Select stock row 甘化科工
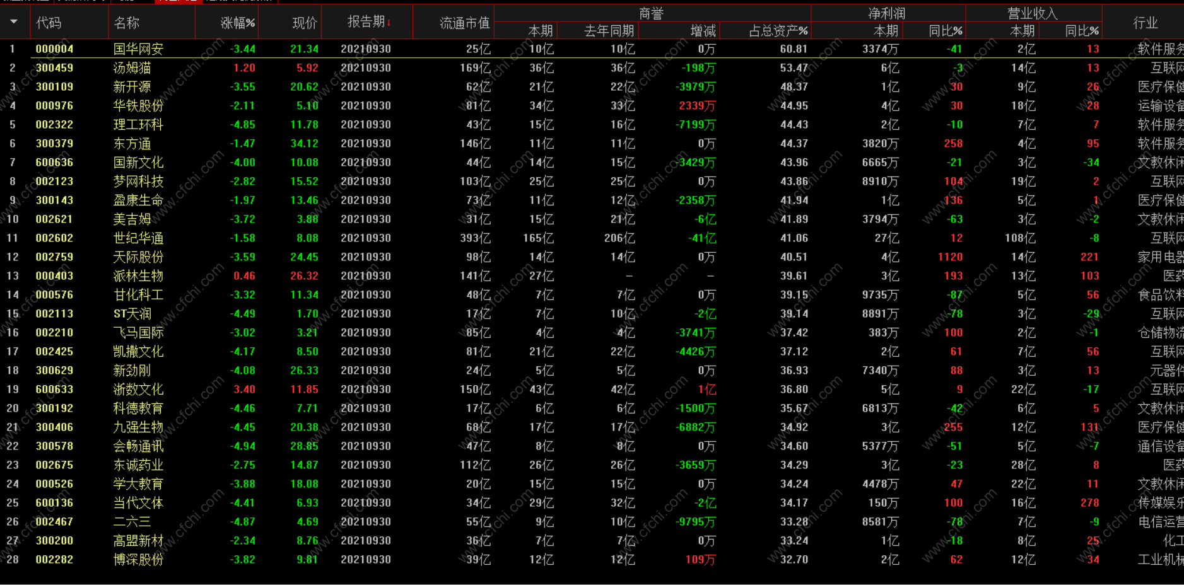This screenshot has height=585, width=1184. coord(592,294)
